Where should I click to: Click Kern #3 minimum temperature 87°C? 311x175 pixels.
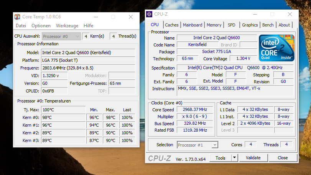[94, 140]
